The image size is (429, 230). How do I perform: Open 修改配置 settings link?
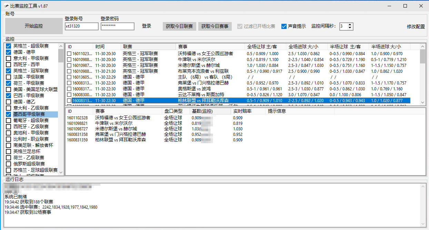(416, 27)
